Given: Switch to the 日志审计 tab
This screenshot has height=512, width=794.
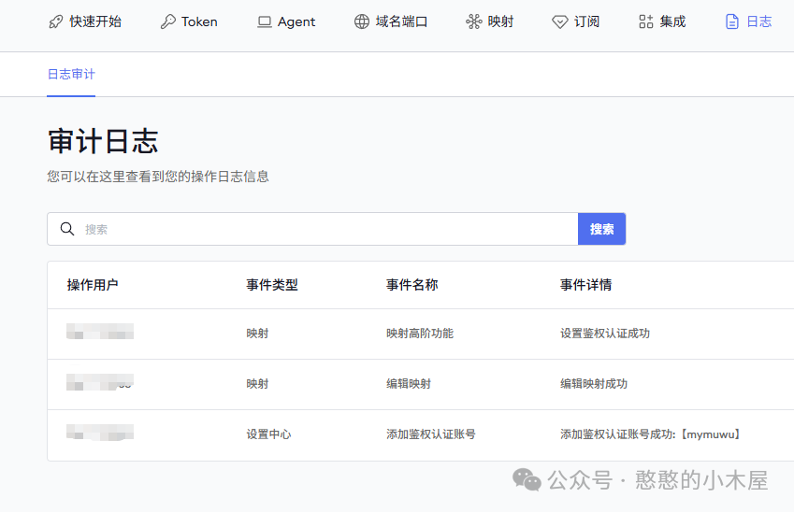Looking at the screenshot, I should click(x=71, y=74).
